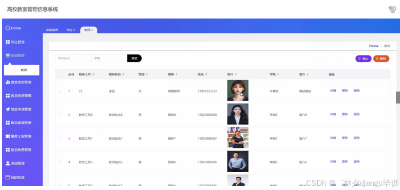The width and height of the screenshot is (400, 190).
Task: Sort by 电话 column arrows
Action: pos(206,75)
